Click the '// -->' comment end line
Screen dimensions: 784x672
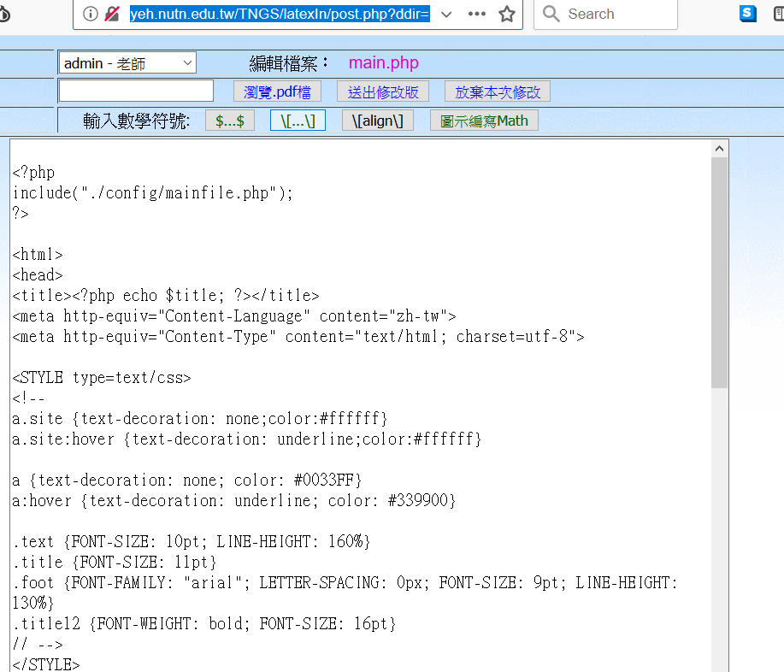point(38,644)
